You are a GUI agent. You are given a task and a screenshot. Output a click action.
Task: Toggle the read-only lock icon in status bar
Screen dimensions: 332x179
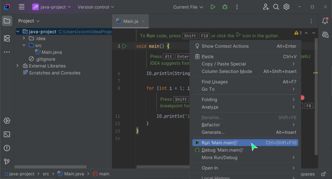[x=323, y=174]
